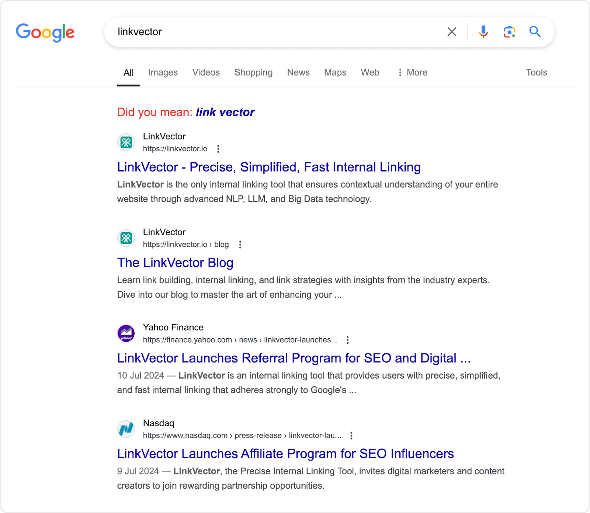The image size is (590, 513).
Task: Click the magnifying glass search button
Action: [535, 32]
